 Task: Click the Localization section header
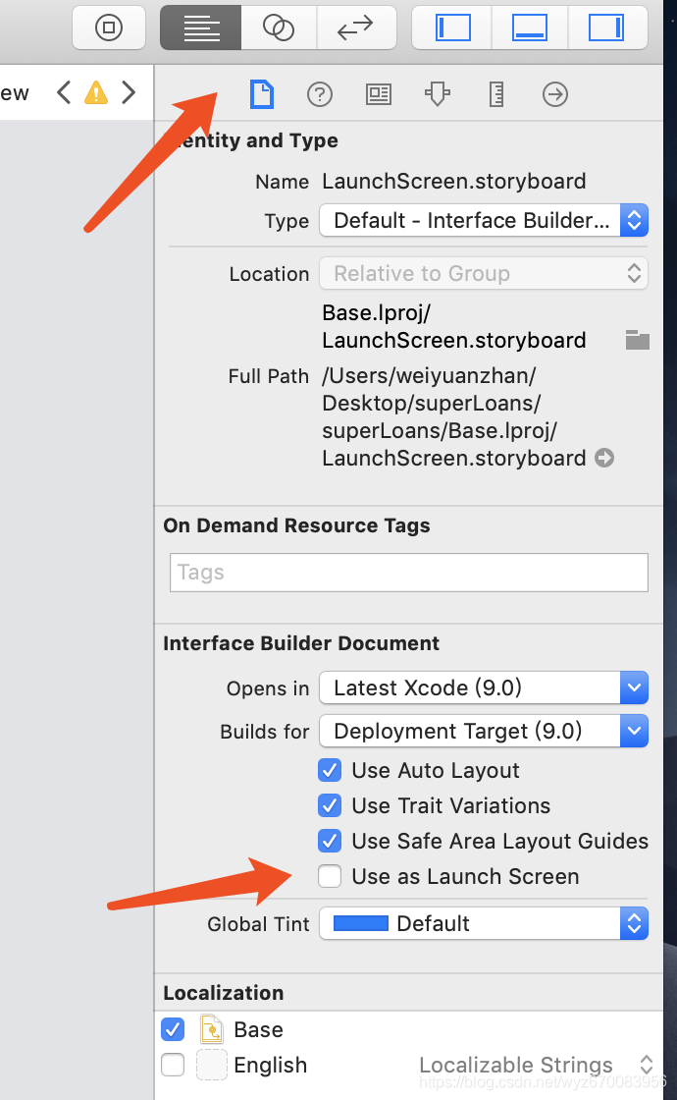[224, 993]
